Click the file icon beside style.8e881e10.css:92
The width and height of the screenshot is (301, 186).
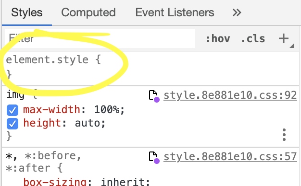[x=154, y=96]
